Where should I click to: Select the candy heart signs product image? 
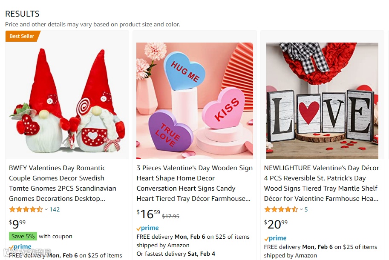(x=195, y=101)
